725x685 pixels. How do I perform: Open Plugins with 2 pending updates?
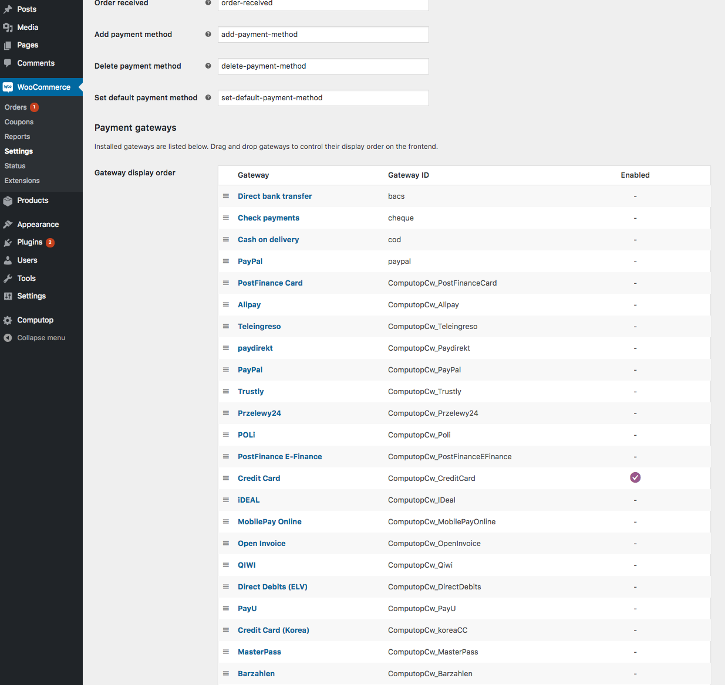click(x=30, y=242)
